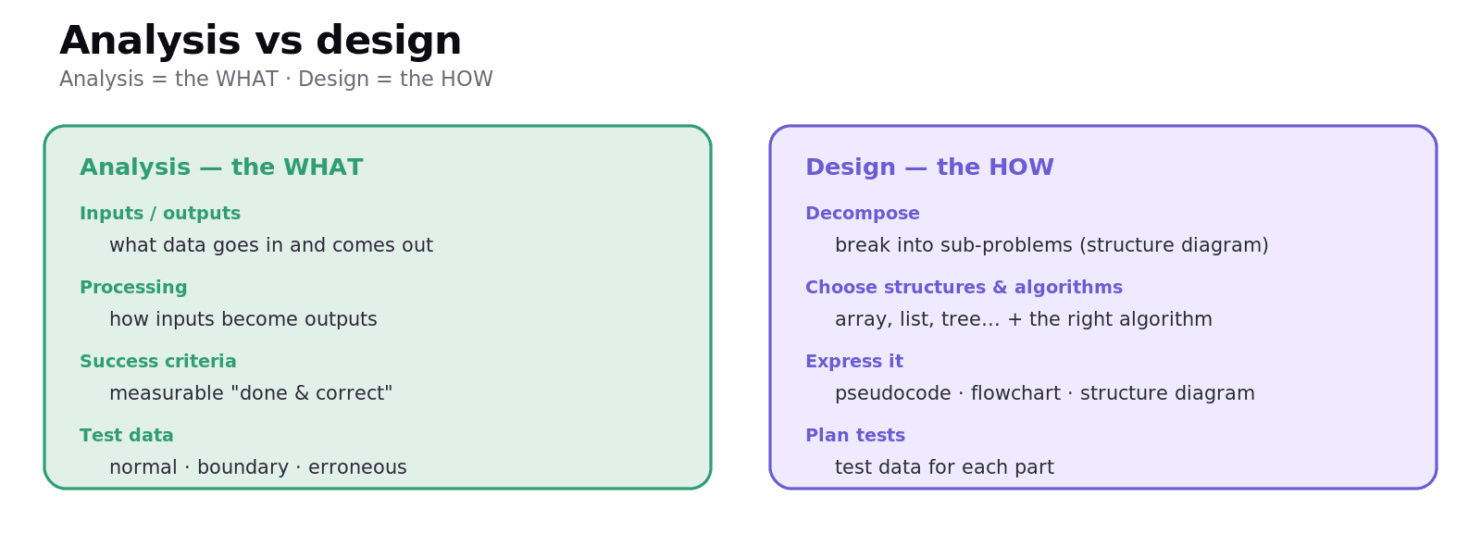This screenshot has height=533, width=1481.
Task: Select the 'Design — the HOW' panel heading
Action: pyautogui.click(x=929, y=167)
